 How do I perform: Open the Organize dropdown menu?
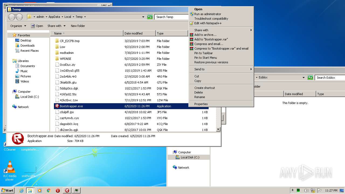click(18, 26)
